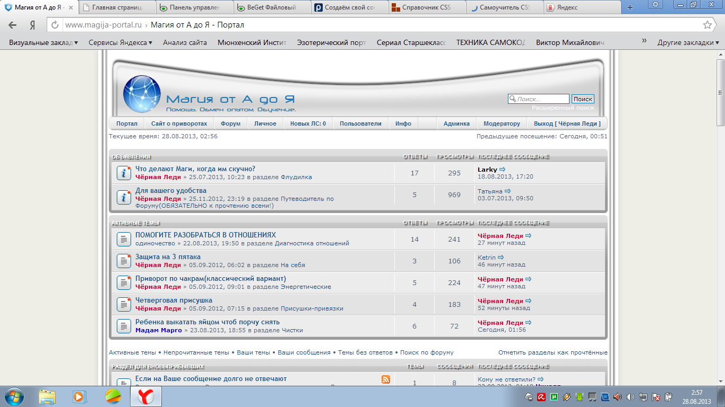The width and height of the screenshot is (725, 407).
Task: Open the topic Четверговая присушка
Action: click(174, 300)
